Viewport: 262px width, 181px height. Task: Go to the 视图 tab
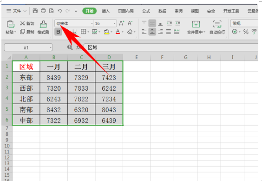click(x=195, y=11)
